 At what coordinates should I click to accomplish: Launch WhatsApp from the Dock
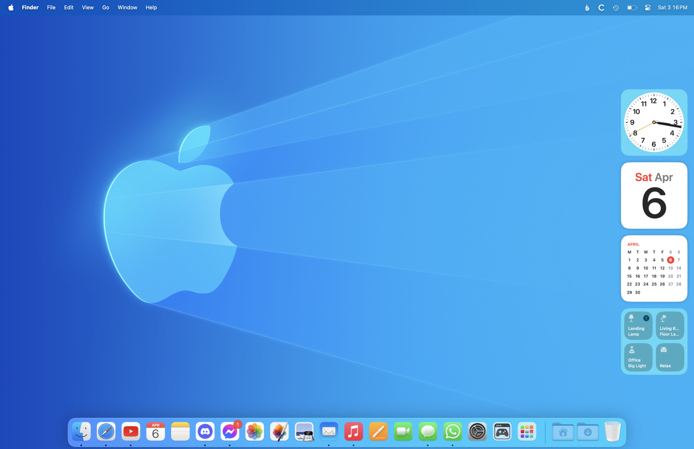tap(452, 432)
